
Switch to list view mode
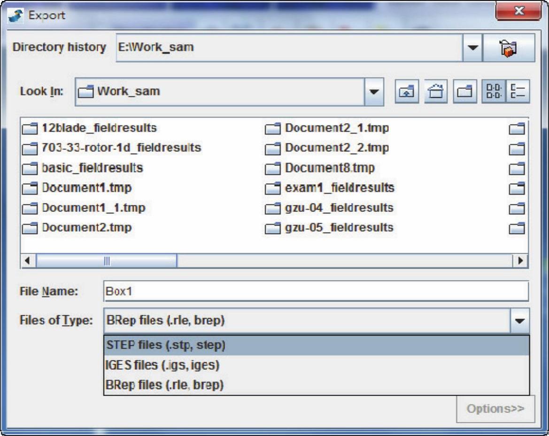click(x=494, y=91)
